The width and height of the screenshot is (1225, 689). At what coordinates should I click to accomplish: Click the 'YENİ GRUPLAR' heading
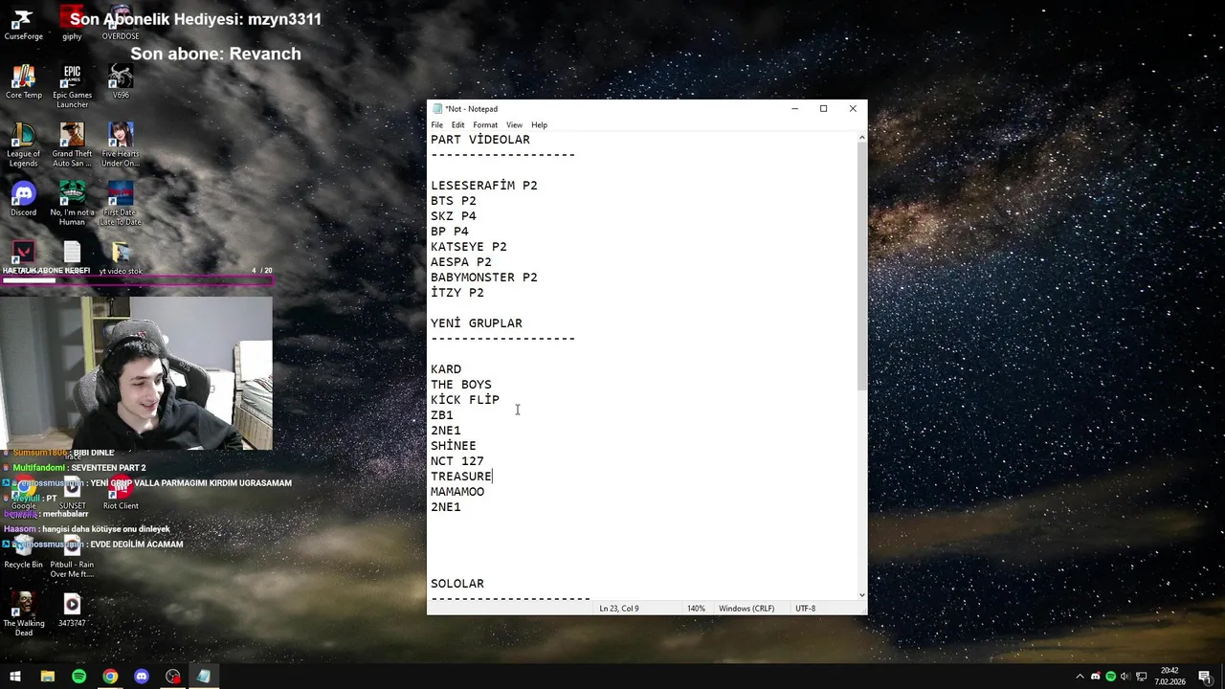click(477, 323)
